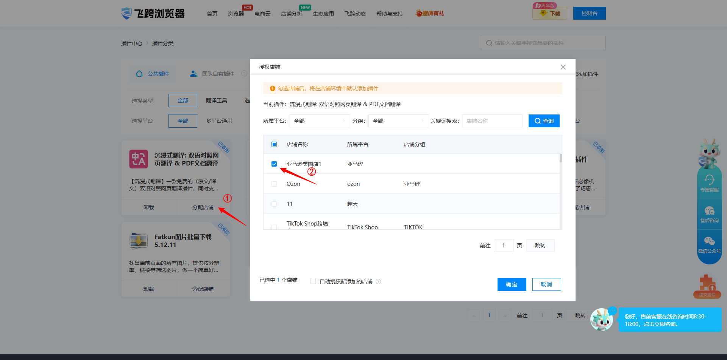727x360 pixels.
Task: Open the 专属客服 headset icon
Action: pyautogui.click(x=709, y=180)
